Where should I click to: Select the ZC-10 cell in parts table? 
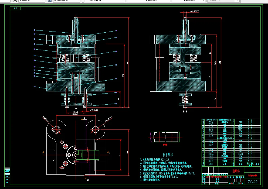[x=211, y=136]
